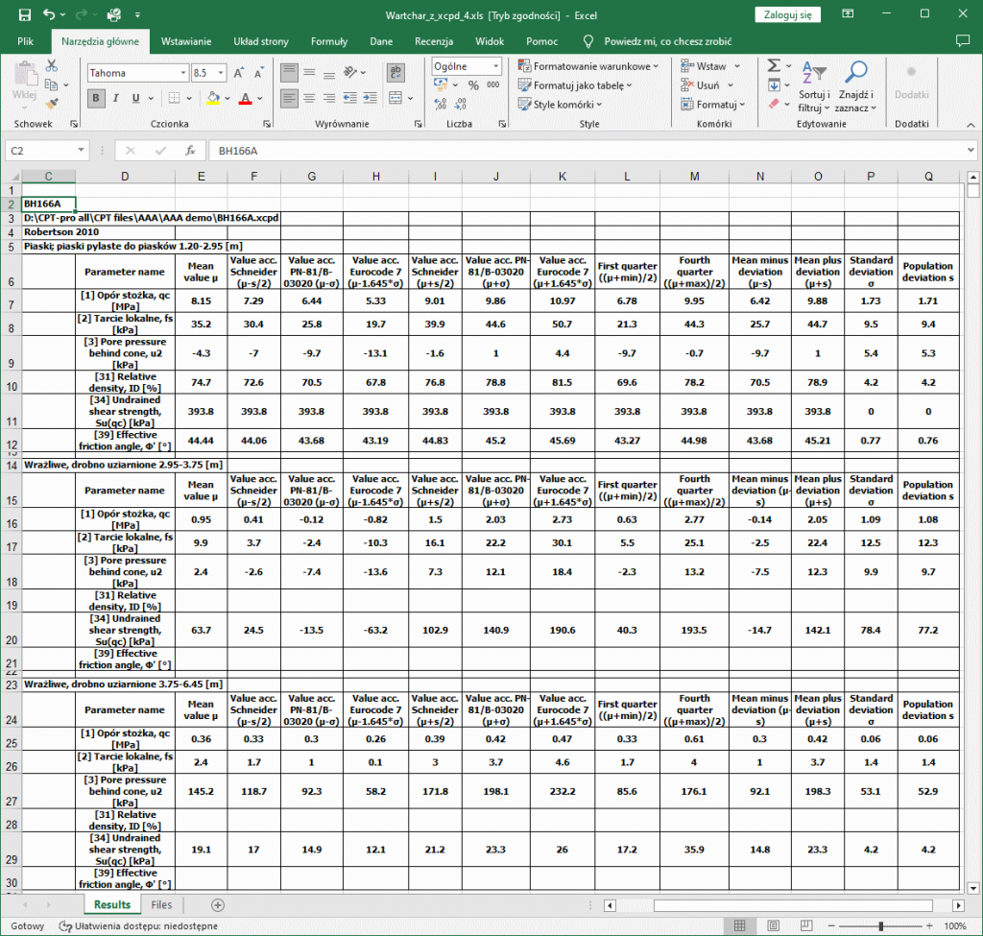Toggle Bold formatting
The height and width of the screenshot is (936, 983).
click(x=96, y=98)
